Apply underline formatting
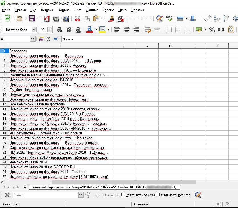Viewport: 238px width, 208px height. pyautogui.click(x=78, y=30)
